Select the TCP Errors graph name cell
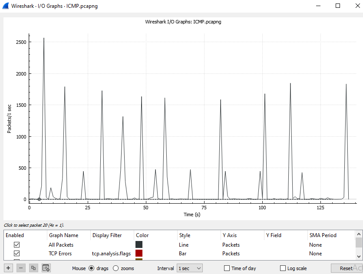 coord(60,254)
